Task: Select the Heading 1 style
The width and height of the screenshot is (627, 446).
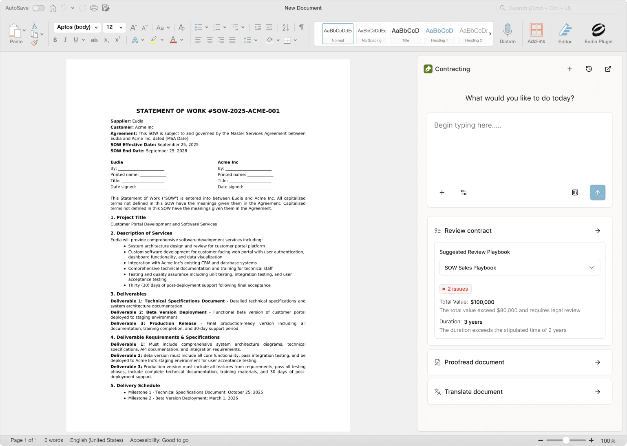Action: (x=439, y=33)
